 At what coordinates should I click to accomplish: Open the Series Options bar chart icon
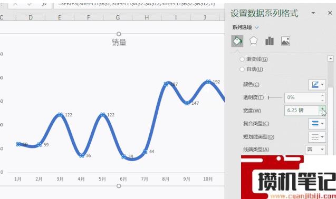click(270, 41)
